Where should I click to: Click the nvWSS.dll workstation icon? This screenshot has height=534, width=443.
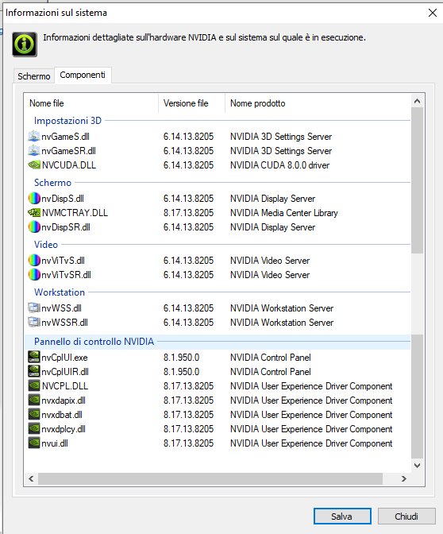coord(33,308)
